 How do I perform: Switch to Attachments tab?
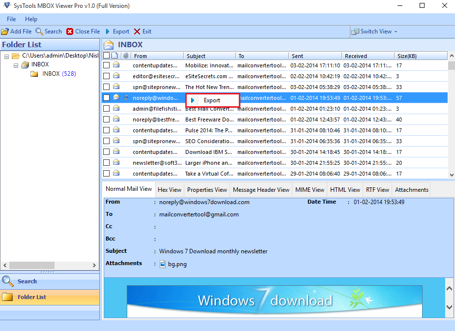tap(411, 190)
